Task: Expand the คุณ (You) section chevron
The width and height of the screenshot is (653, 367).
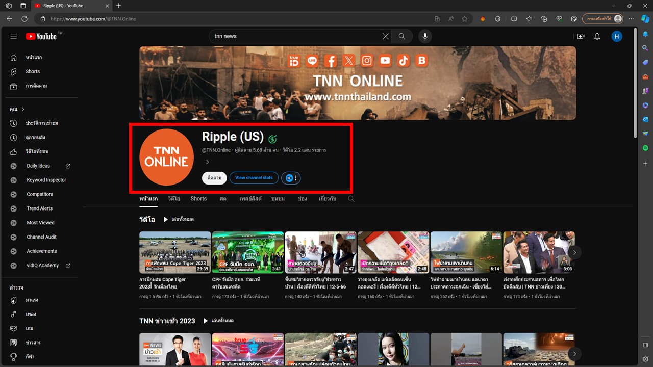Action: [23, 109]
